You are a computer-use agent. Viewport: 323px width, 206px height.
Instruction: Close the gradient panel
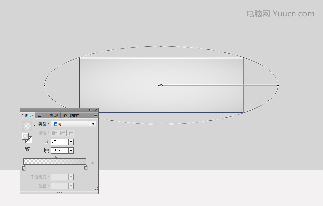pos(95,110)
